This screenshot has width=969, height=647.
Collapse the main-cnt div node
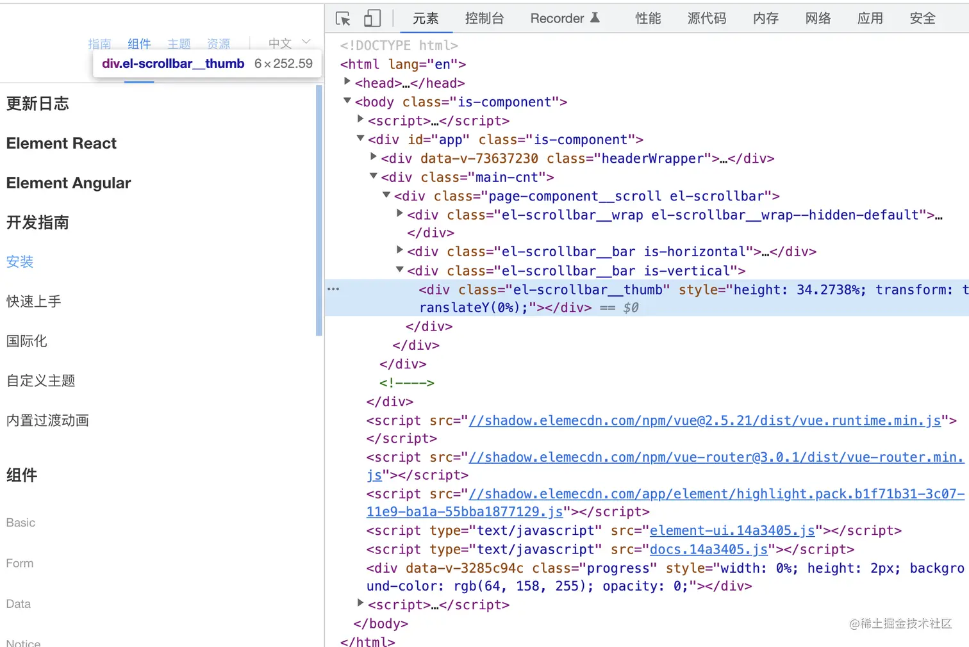[373, 176]
